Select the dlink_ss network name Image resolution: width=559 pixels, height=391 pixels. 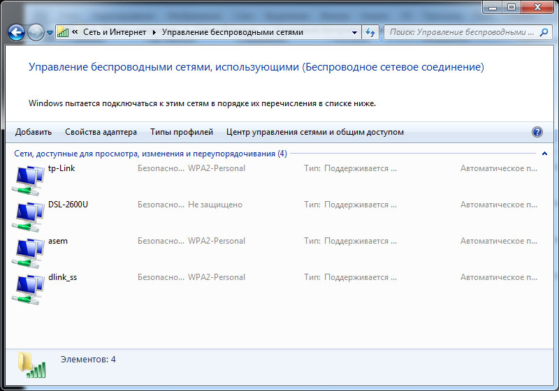point(62,277)
